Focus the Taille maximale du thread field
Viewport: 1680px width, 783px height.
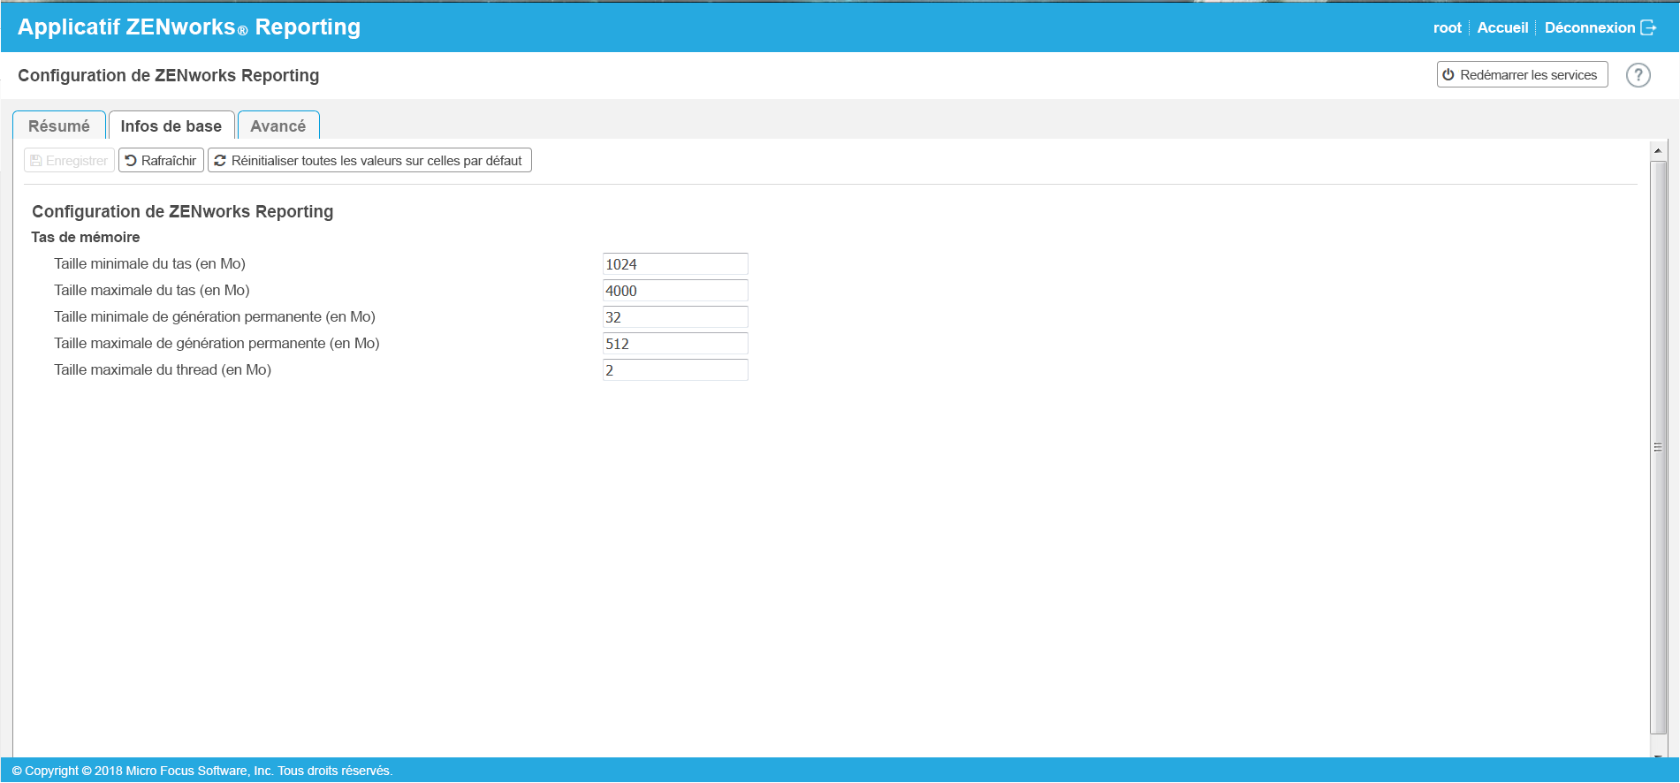tap(675, 370)
